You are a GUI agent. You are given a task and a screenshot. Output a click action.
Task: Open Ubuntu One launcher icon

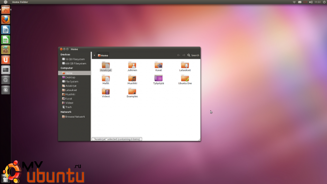coord(6,60)
